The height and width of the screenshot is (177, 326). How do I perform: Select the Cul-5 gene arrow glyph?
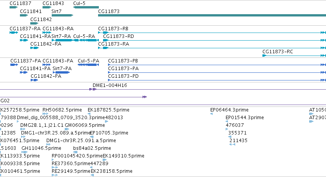[86, 7]
